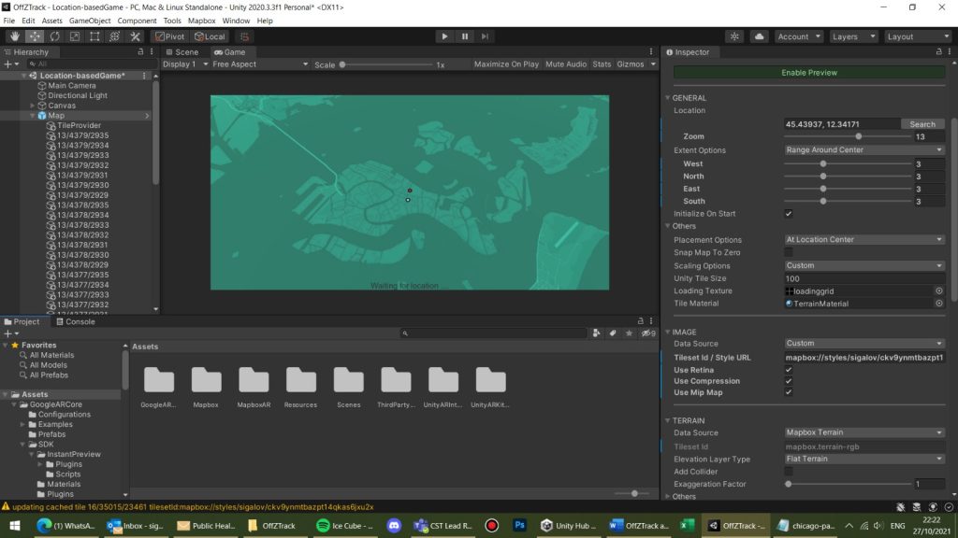Click the favorites star icon in Project toolbar
958x538 pixels.
[x=630, y=333]
